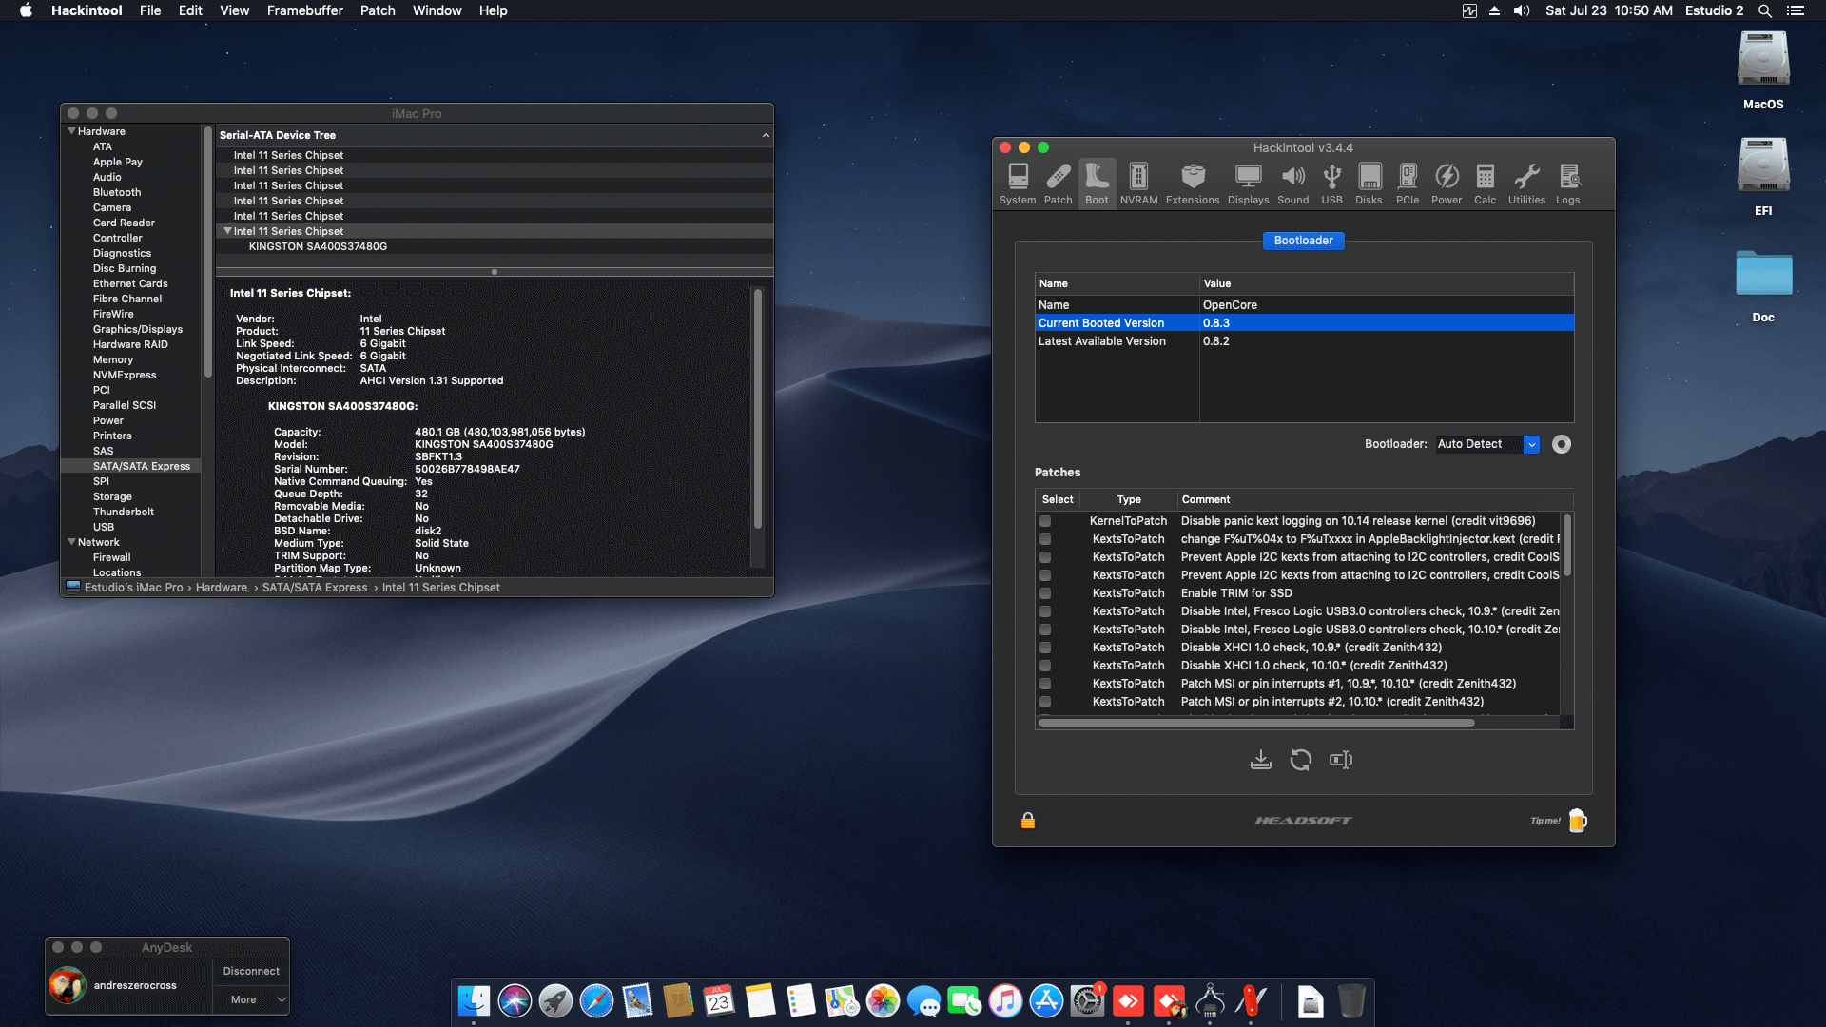Open the System tab in Hackintool toolbar
The width and height of the screenshot is (1826, 1027).
click(1018, 184)
